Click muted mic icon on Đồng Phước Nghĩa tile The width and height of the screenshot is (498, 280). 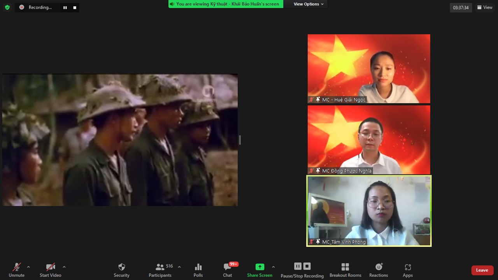tap(311, 171)
